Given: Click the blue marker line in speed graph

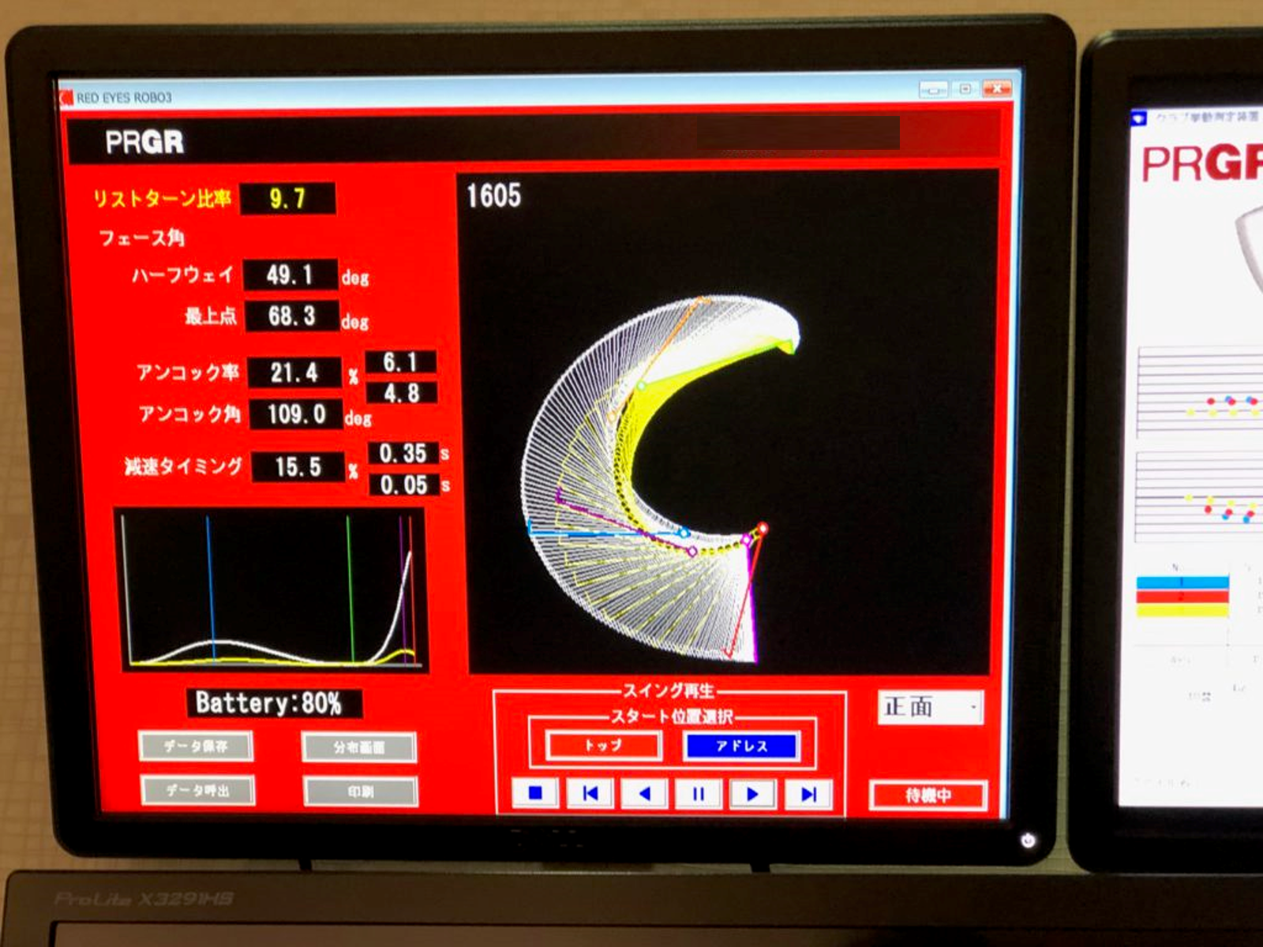Looking at the screenshot, I should [210, 588].
